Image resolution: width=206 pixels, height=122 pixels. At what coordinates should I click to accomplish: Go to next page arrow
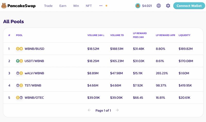pyautogui.click(x=117, y=110)
